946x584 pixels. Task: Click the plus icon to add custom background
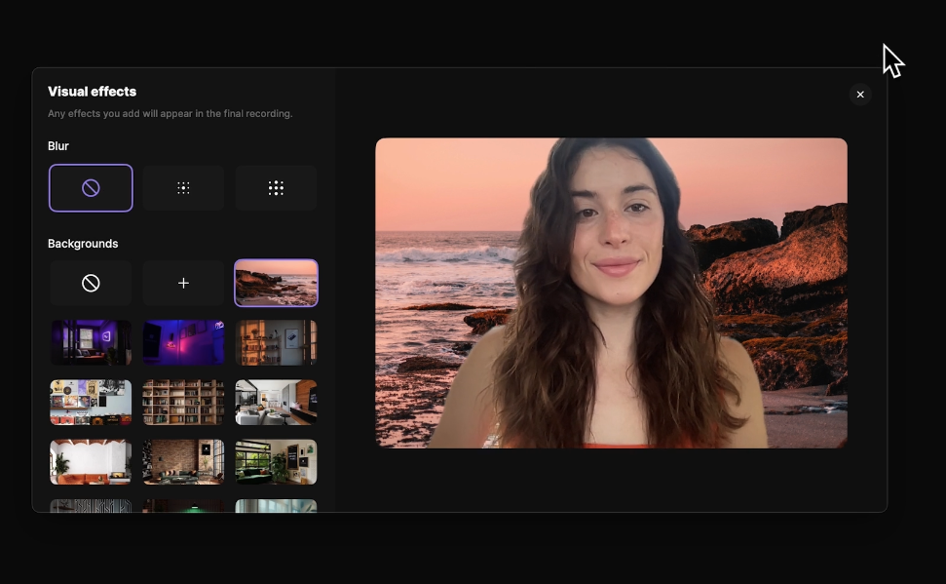click(183, 283)
